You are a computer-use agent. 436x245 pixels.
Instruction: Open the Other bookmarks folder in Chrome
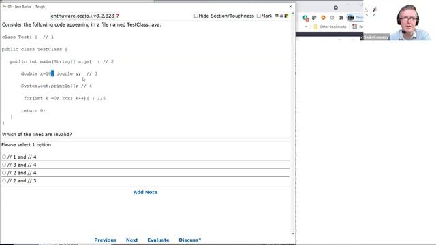[x=330, y=27]
